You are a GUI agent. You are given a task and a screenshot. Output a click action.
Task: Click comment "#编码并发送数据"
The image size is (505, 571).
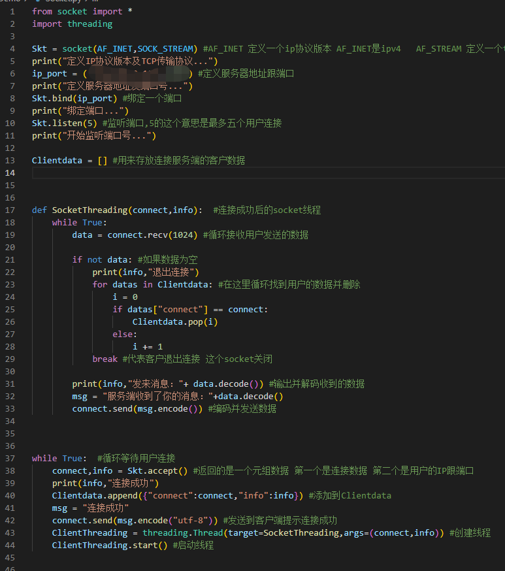(x=242, y=408)
